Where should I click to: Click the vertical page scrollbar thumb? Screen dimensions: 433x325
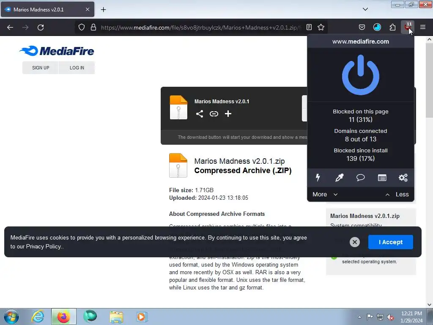tap(429, 80)
